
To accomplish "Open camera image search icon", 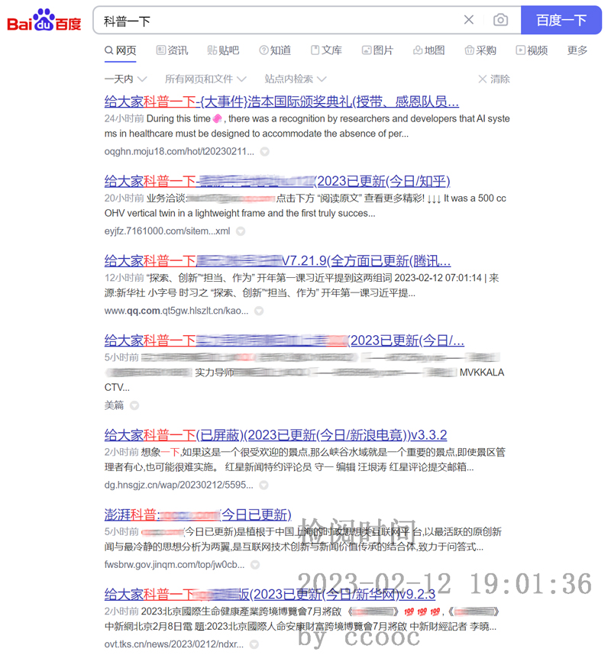I will coord(500,20).
